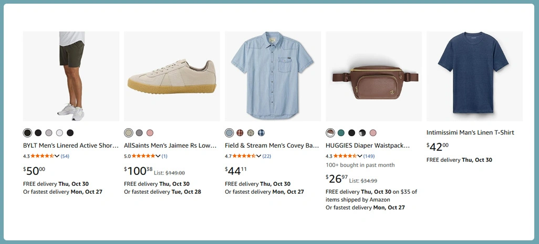
Task: Select white color swatch for BYLT shorts
Action: (59, 133)
